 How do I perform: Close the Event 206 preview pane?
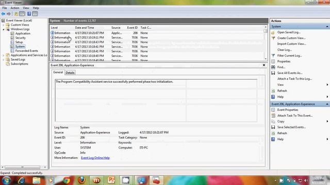[x=263, y=65]
